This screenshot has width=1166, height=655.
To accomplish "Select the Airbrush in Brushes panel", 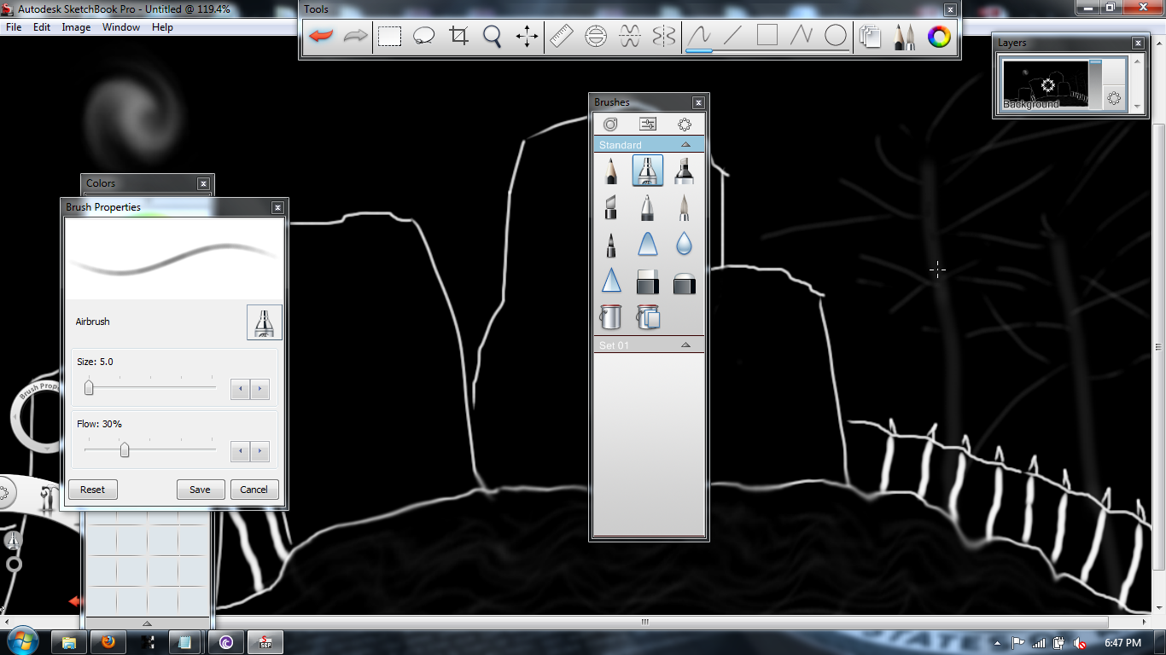I will (x=648, y=171).
